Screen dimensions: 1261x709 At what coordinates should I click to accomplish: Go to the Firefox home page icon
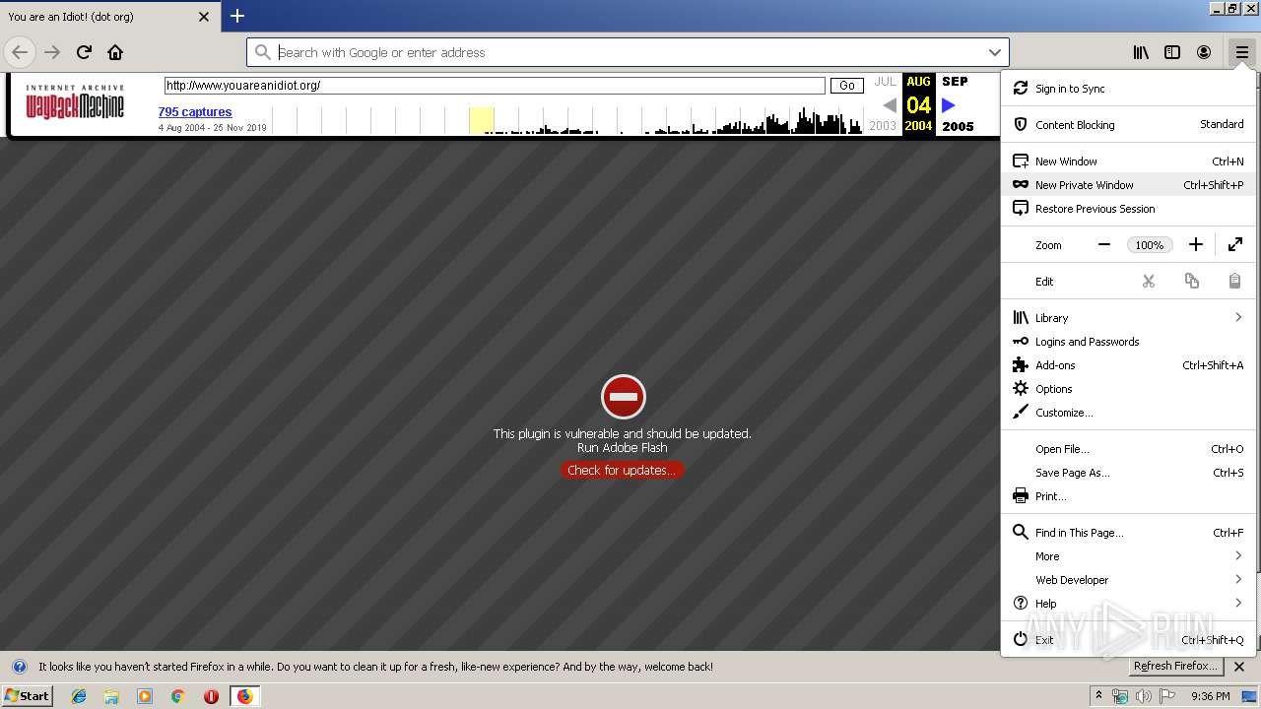click(115, 52)
